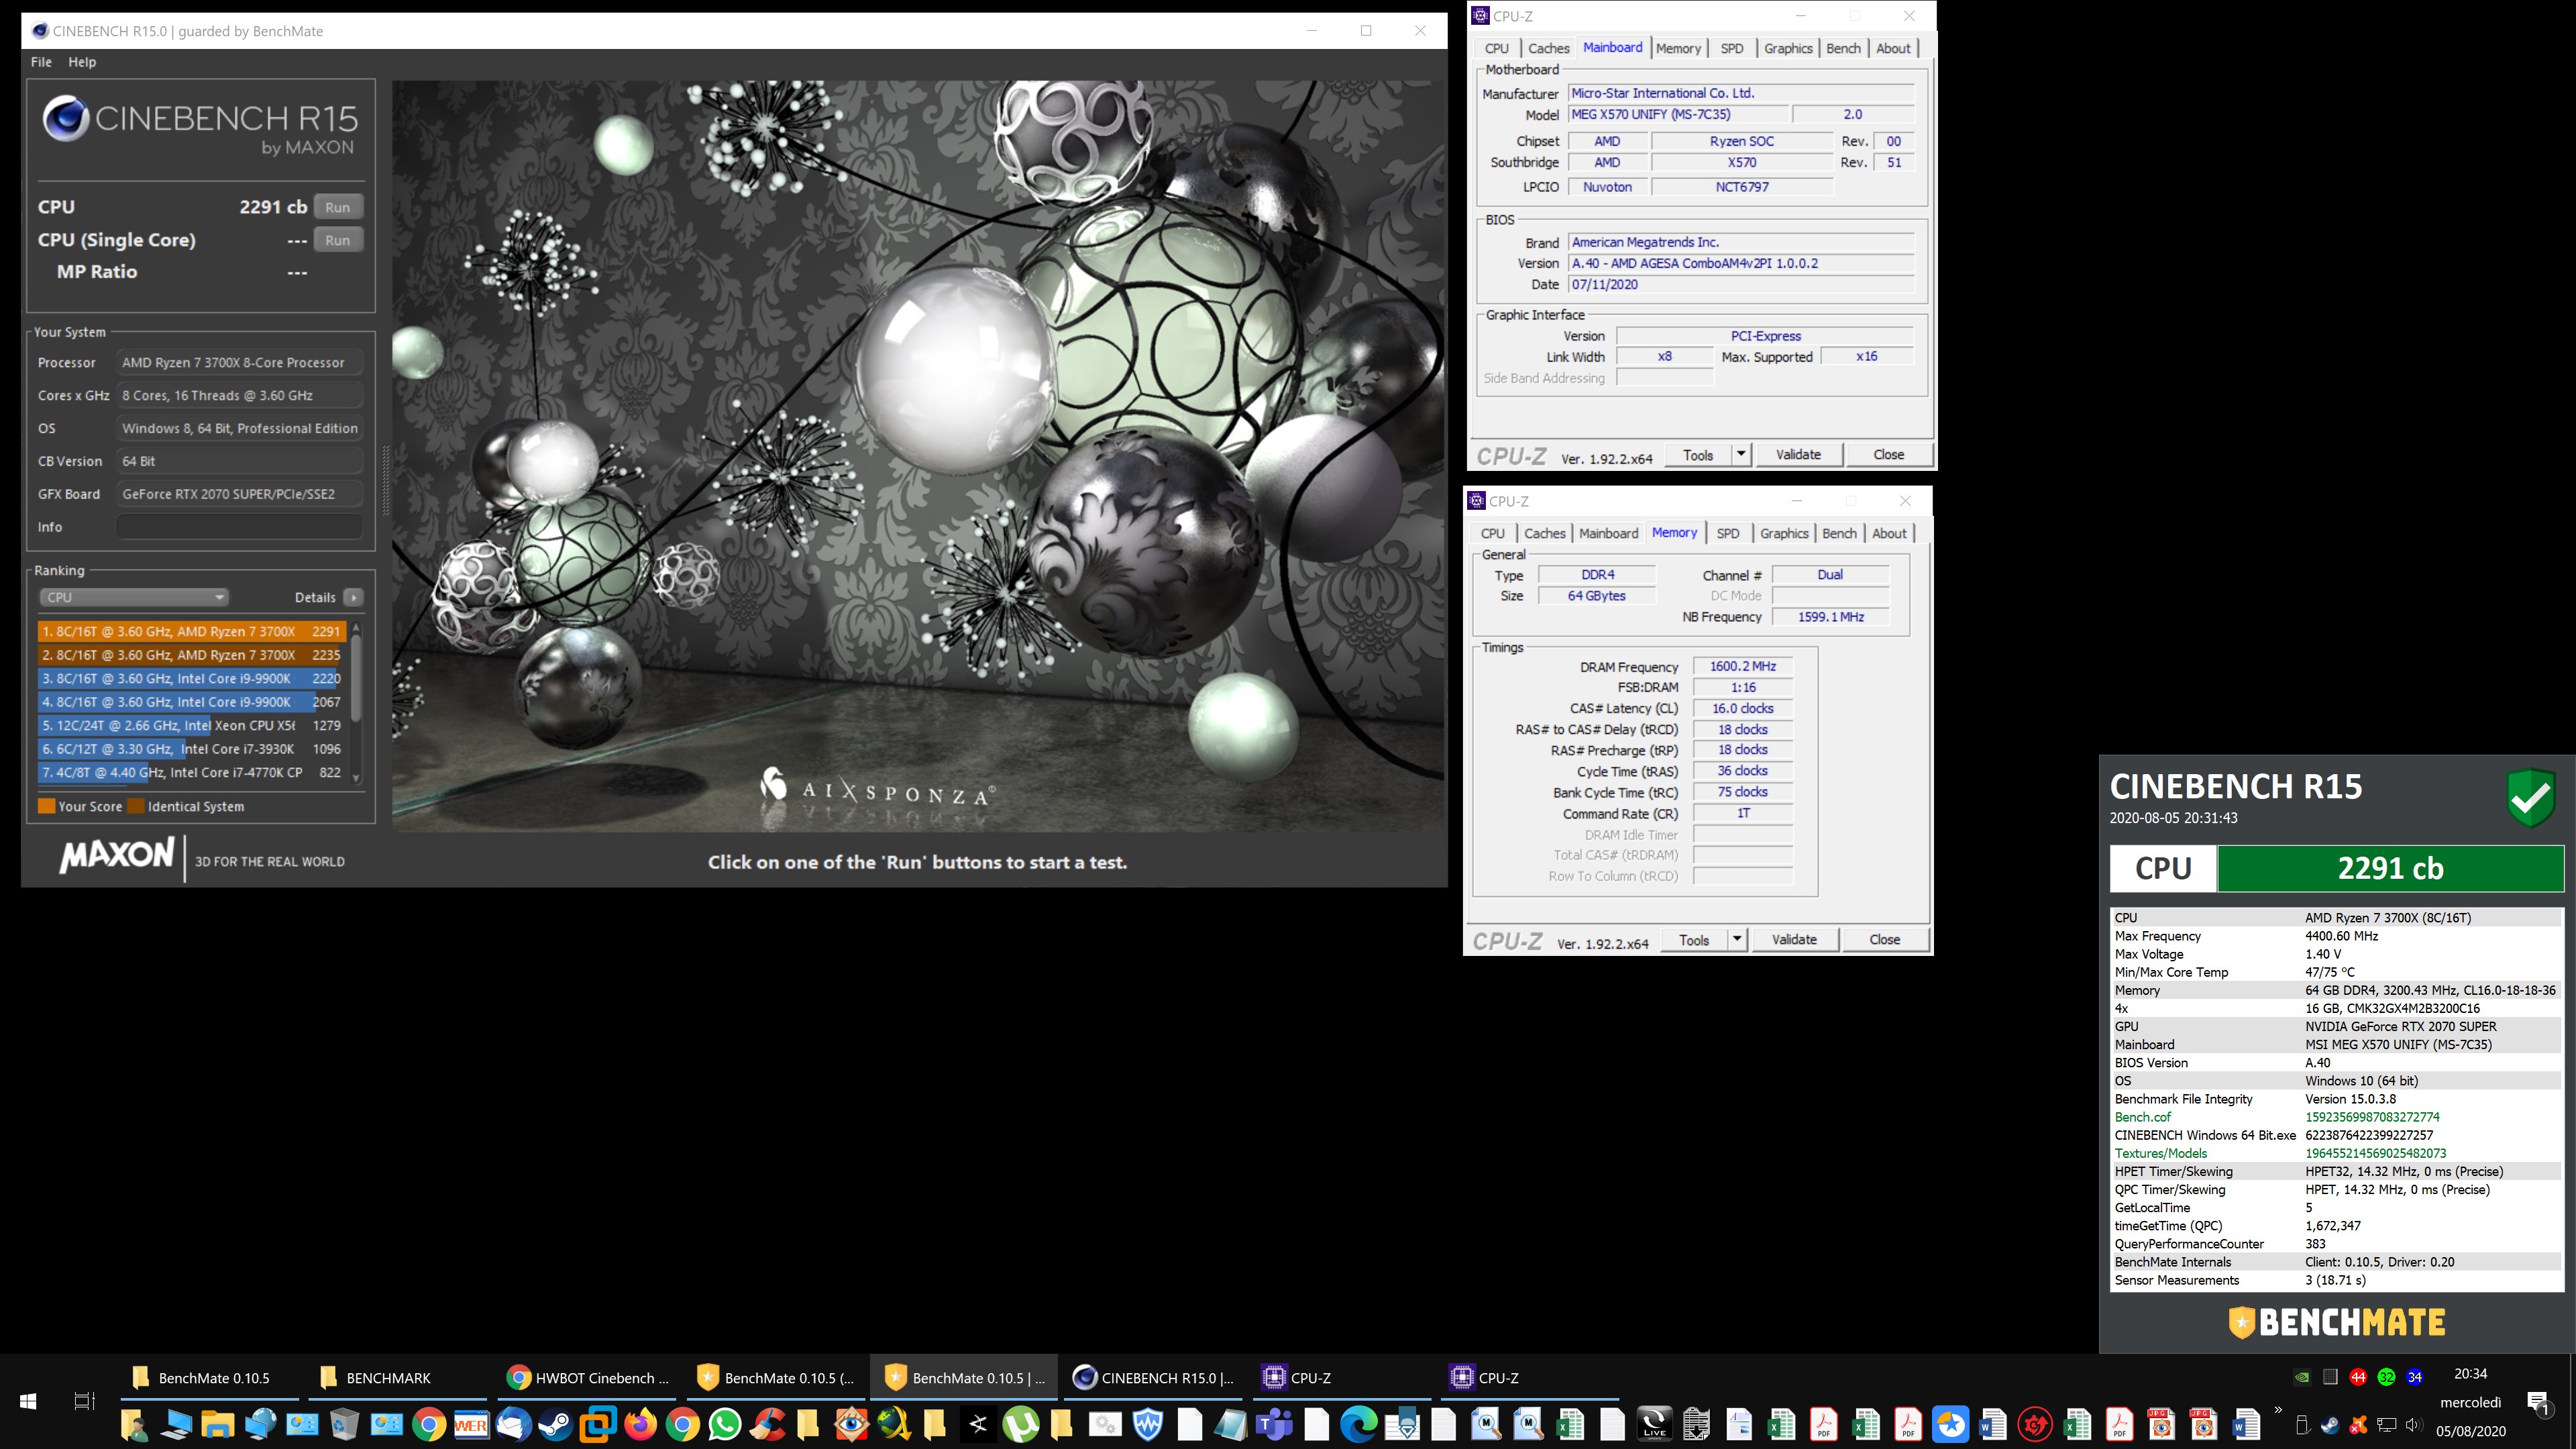Click the volume speaker icon in tray

point(2414,1425)
